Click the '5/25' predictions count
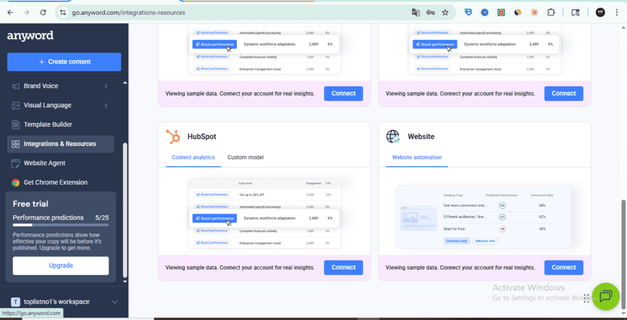627x320 pixels. (x=102, y=218)
